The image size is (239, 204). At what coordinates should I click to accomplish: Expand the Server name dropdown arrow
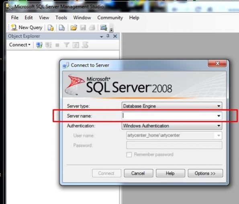coord(219,116)
